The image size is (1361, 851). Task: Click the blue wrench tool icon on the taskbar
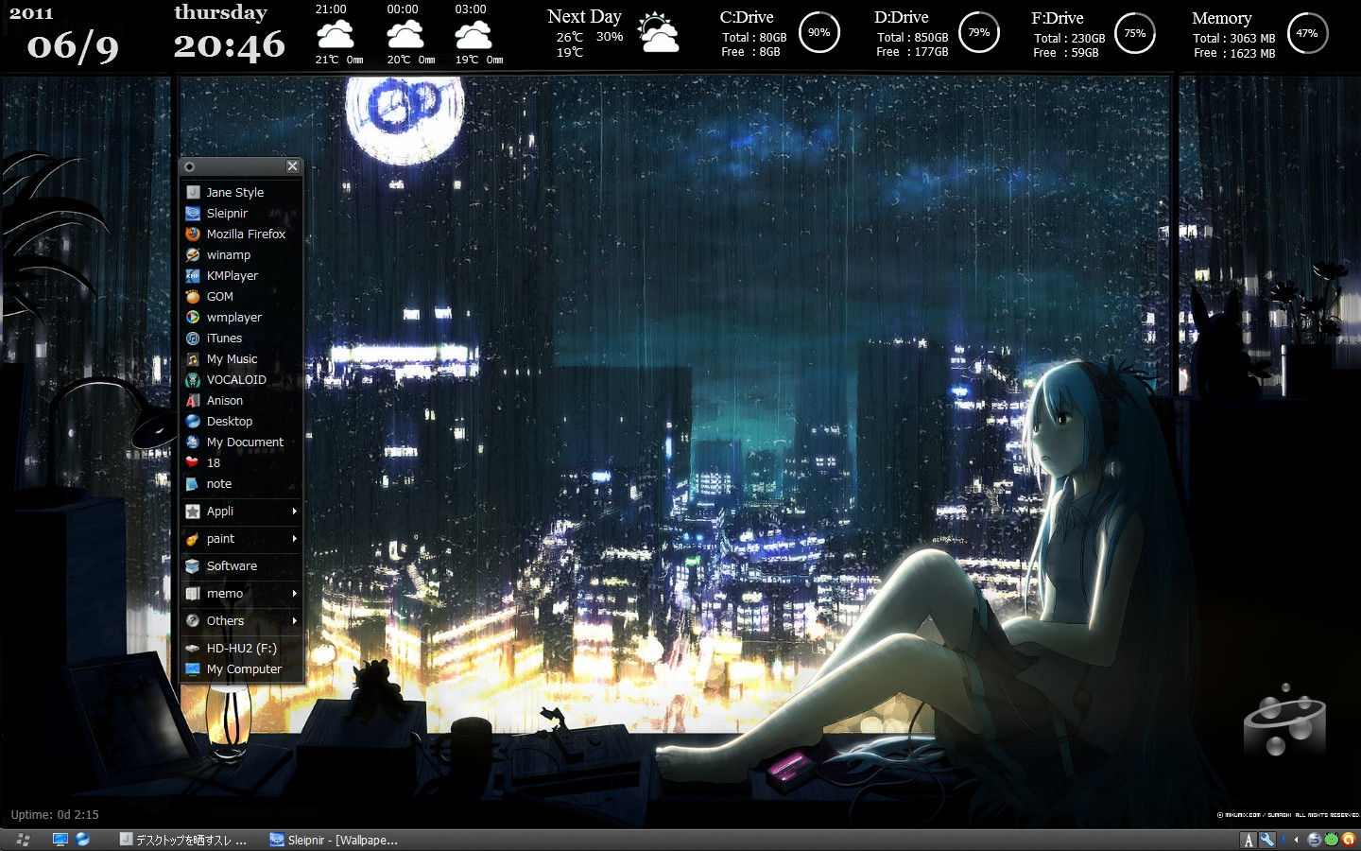1267,840
